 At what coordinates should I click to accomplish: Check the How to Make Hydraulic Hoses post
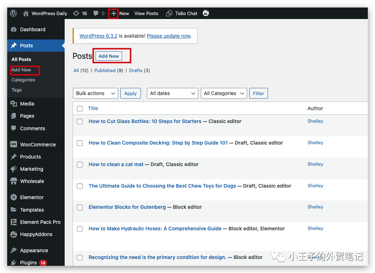pos(80,229)
